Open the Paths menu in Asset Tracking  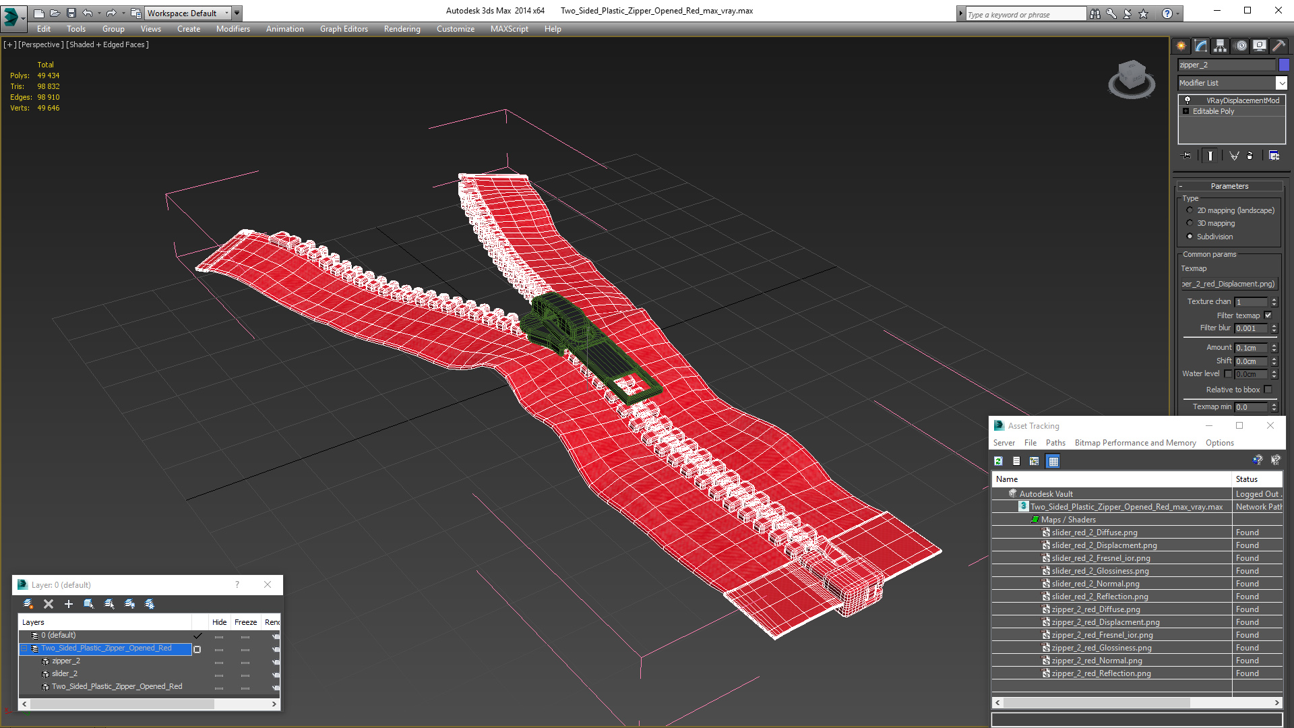tap(1055, 443)
